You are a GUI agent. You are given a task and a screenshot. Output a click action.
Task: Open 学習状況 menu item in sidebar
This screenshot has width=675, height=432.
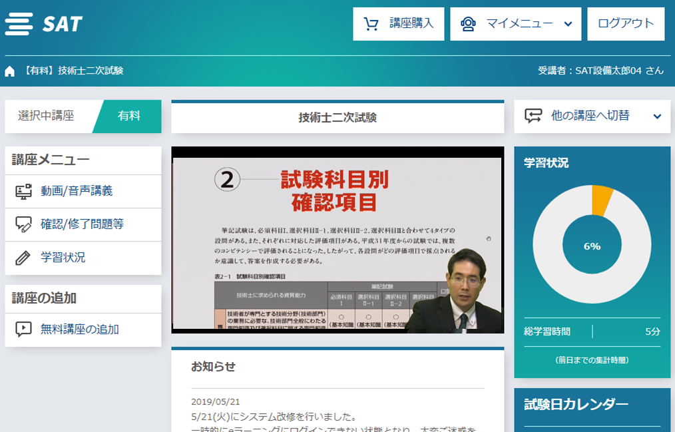click(x=83, y=258)
